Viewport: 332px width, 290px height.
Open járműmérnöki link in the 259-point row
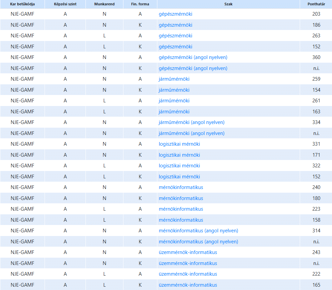coord(174,79)
